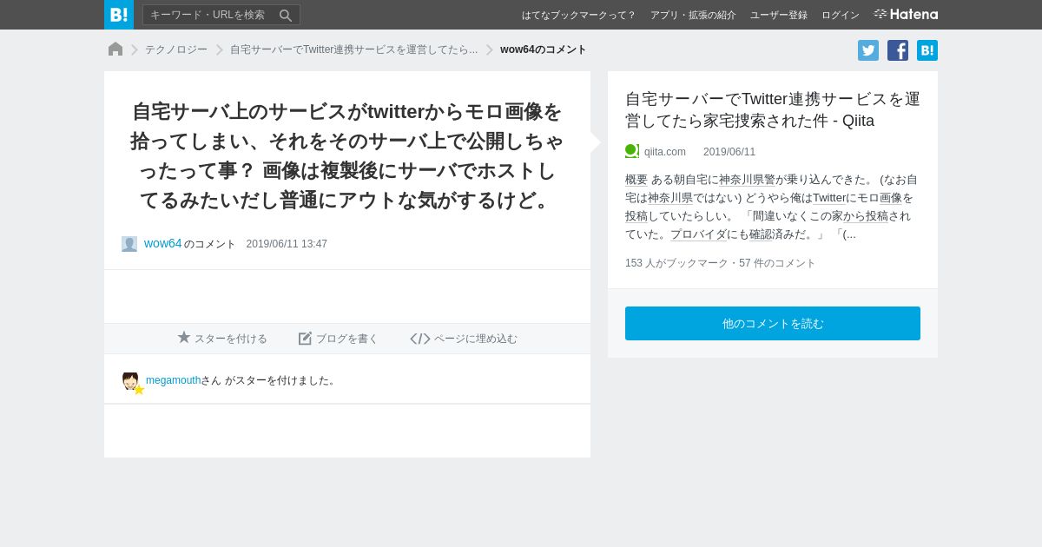Share on Twitter icon
This screenshot has width=1042, height=547.
pos(868,50)
